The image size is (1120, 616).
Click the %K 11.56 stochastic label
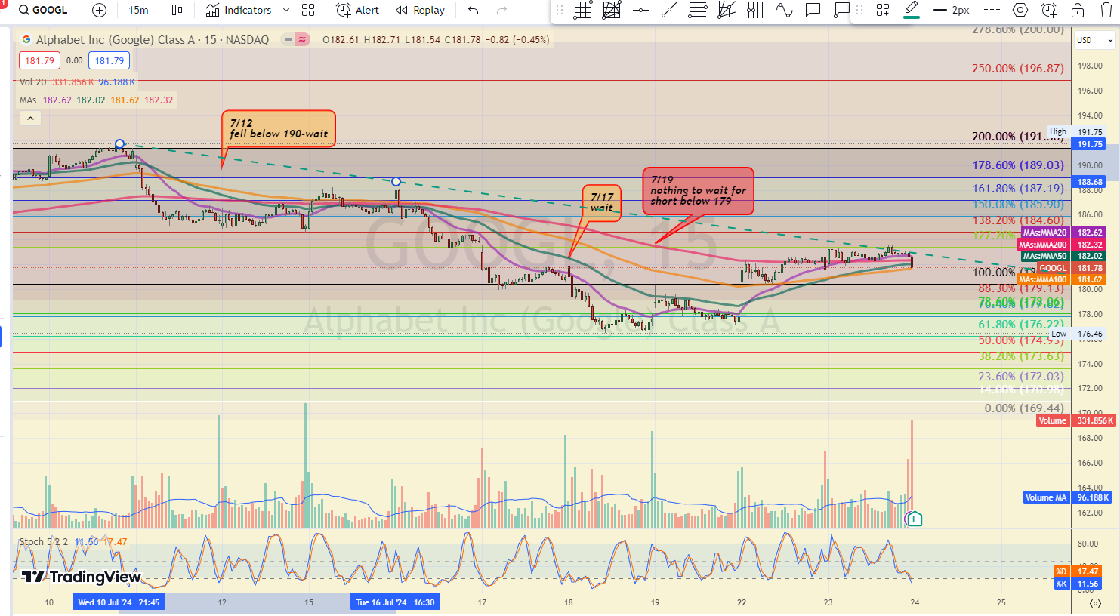[x=1079, y=584]
